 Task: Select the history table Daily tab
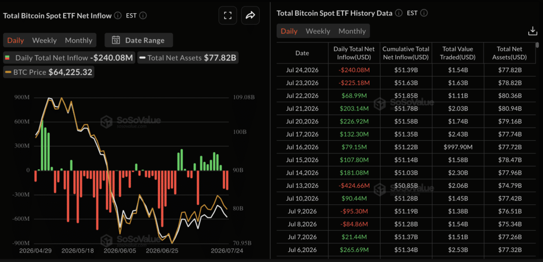[x=289, y=31]
